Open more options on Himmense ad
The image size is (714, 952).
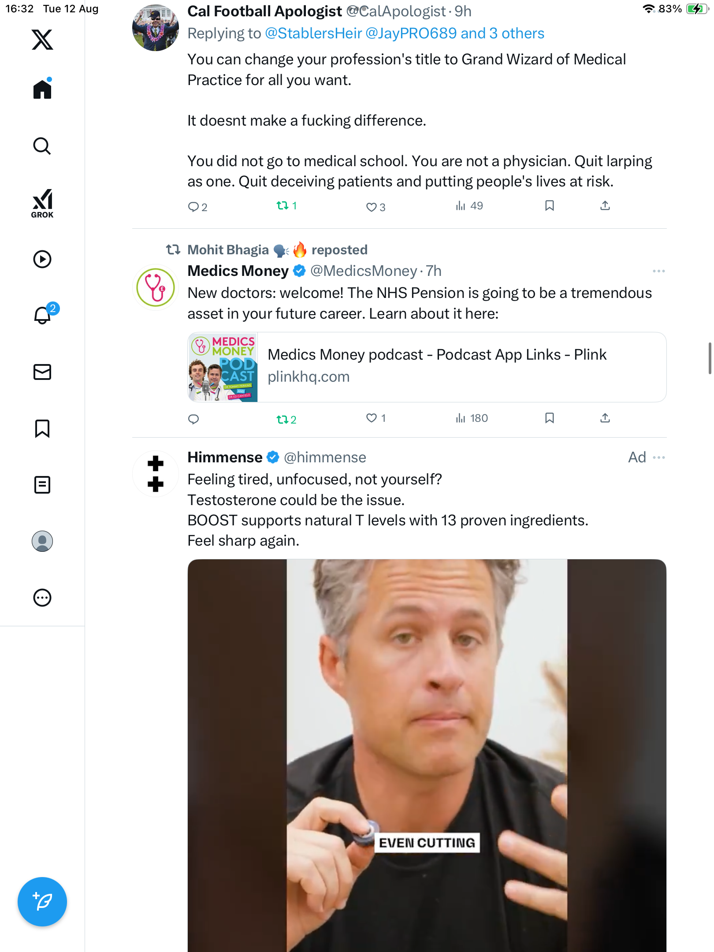coord(658,457)
